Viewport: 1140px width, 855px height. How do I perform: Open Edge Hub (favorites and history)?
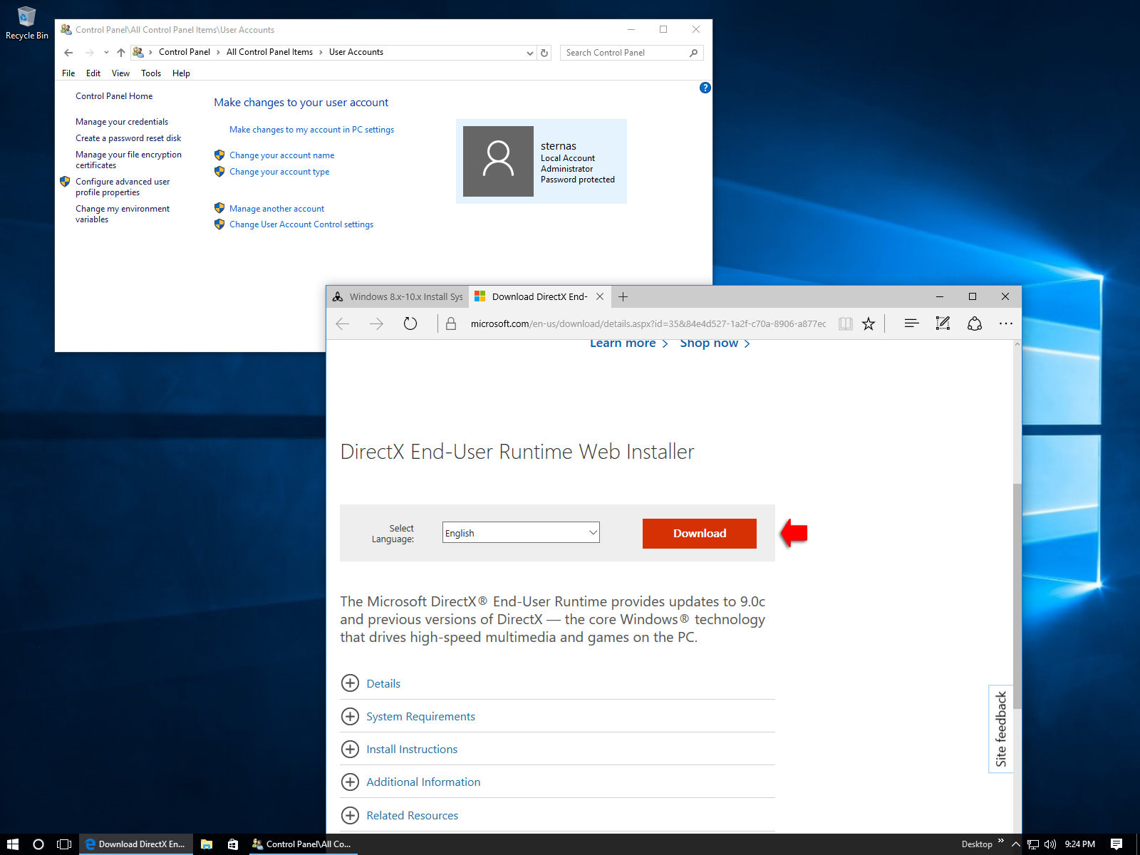(911, 323)
